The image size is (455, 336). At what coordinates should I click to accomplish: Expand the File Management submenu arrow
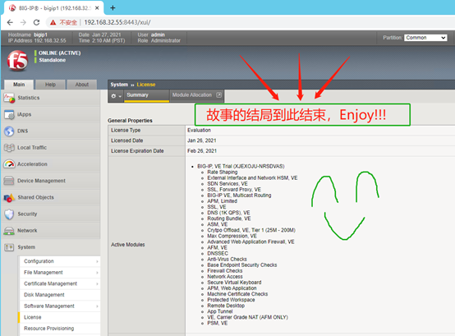click(x=97, y=273)
